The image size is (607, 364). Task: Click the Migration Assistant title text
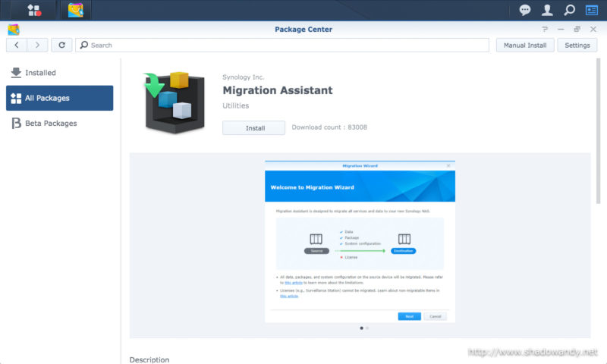277,90
